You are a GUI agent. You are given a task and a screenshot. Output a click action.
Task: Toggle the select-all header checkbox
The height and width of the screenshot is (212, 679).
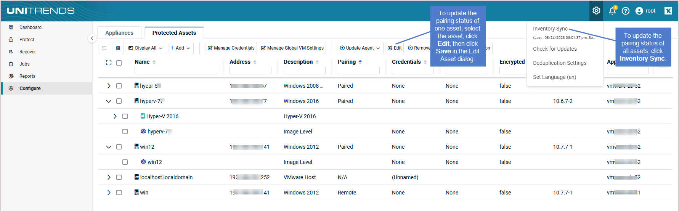(119, 63)
